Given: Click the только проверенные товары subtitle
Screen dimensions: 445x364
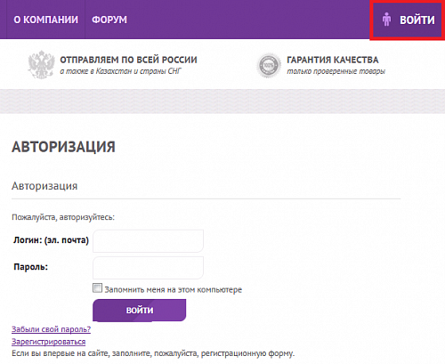Looking at the screenshot, I should pyautogui.click(x=336, y=71).
